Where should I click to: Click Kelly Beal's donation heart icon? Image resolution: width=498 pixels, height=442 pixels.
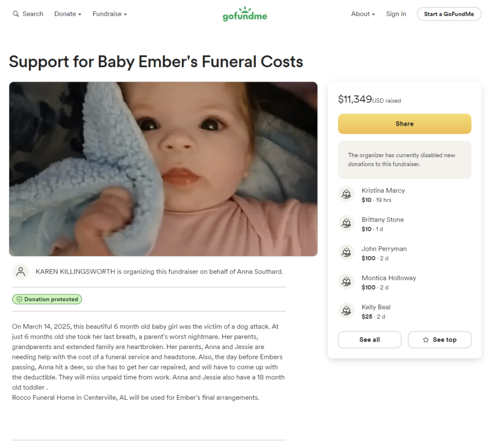click(346, 311)
